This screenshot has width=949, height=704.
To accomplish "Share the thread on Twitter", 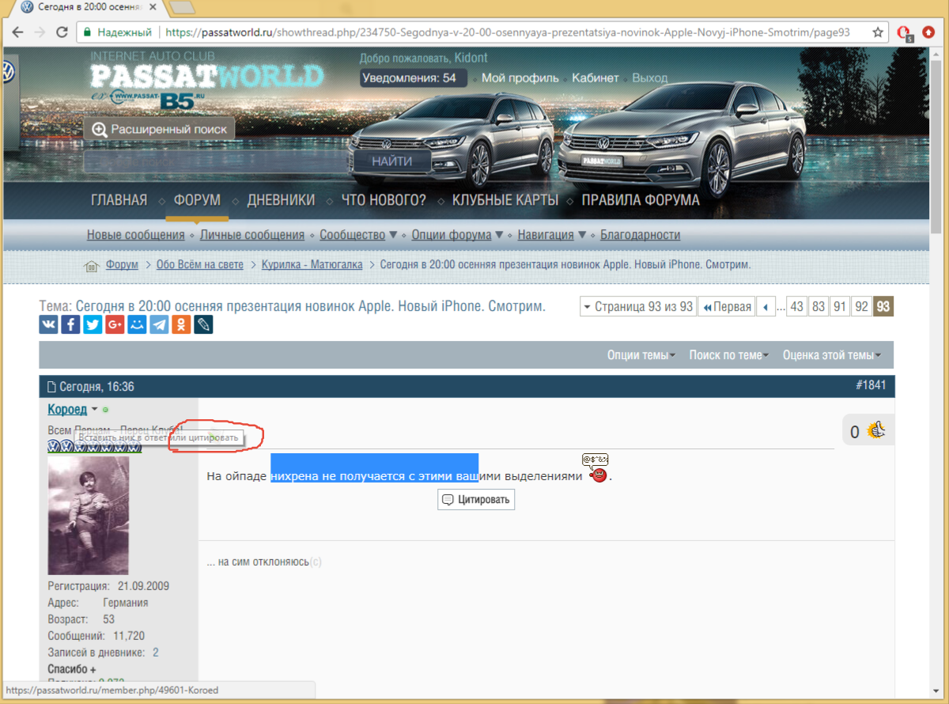I will click(x=93, y=324).
